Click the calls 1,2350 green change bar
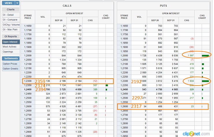Viewport: 214px width, 137px height. point(107,85)
